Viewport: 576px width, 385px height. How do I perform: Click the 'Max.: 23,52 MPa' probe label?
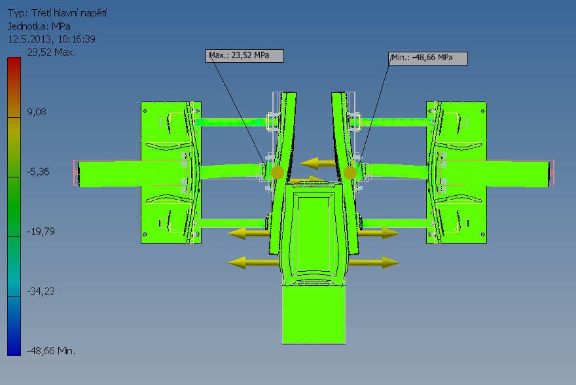pos(245,56)
